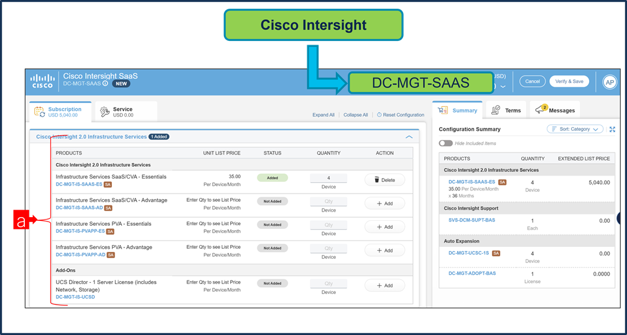
Task: Click Qty field for DC-MGT-IS-SAAS-AD
Action: 328,202
